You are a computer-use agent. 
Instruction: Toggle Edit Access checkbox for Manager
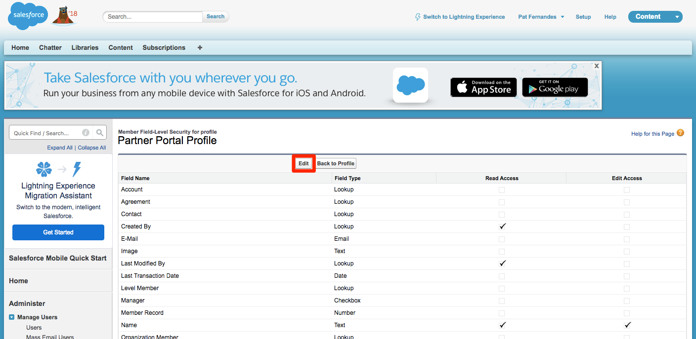[x=627, y=301]
